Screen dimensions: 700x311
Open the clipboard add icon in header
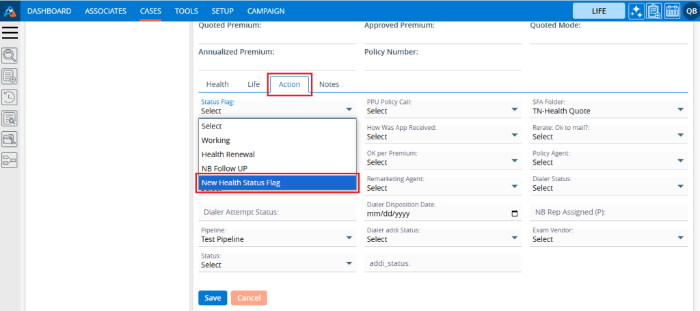click(x=654, y=11)
